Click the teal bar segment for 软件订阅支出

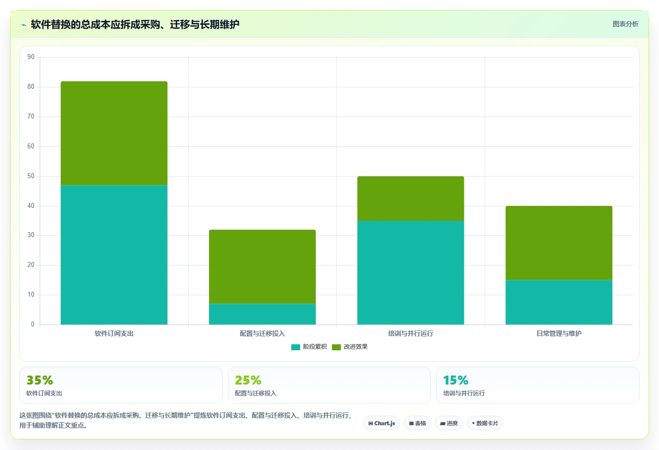(x=114, y=255)
